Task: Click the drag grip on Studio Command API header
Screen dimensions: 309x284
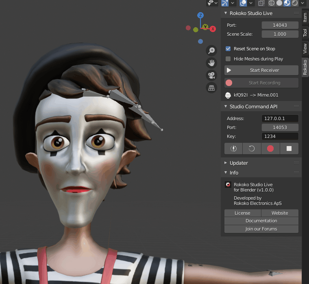Action: [296, 106]
